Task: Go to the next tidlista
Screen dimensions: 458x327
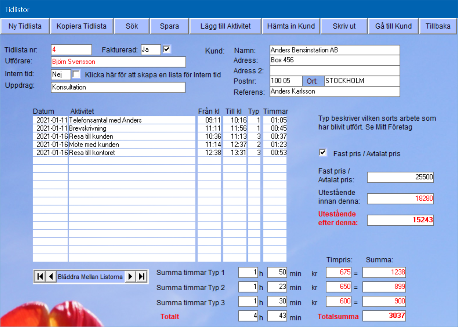Action: click(x=131, y=277)
